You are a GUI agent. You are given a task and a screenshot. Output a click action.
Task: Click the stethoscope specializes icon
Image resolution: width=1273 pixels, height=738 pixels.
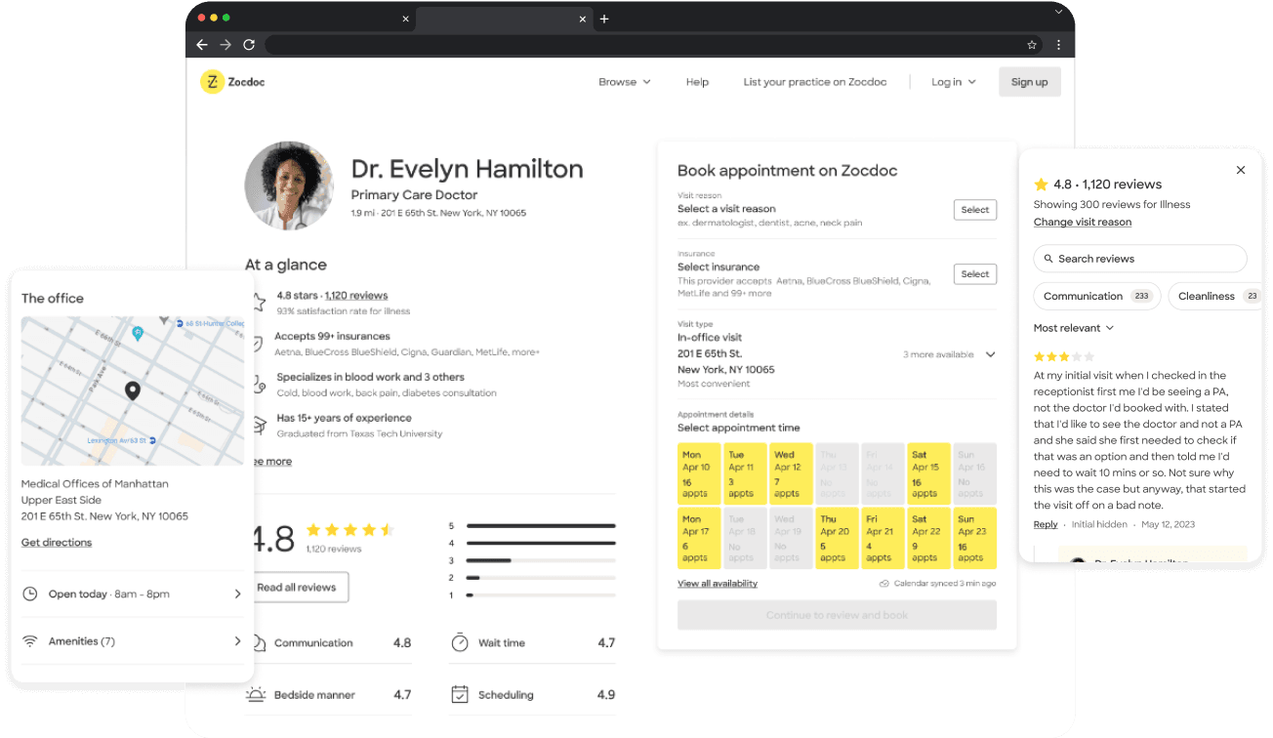[x=259, y=385]
